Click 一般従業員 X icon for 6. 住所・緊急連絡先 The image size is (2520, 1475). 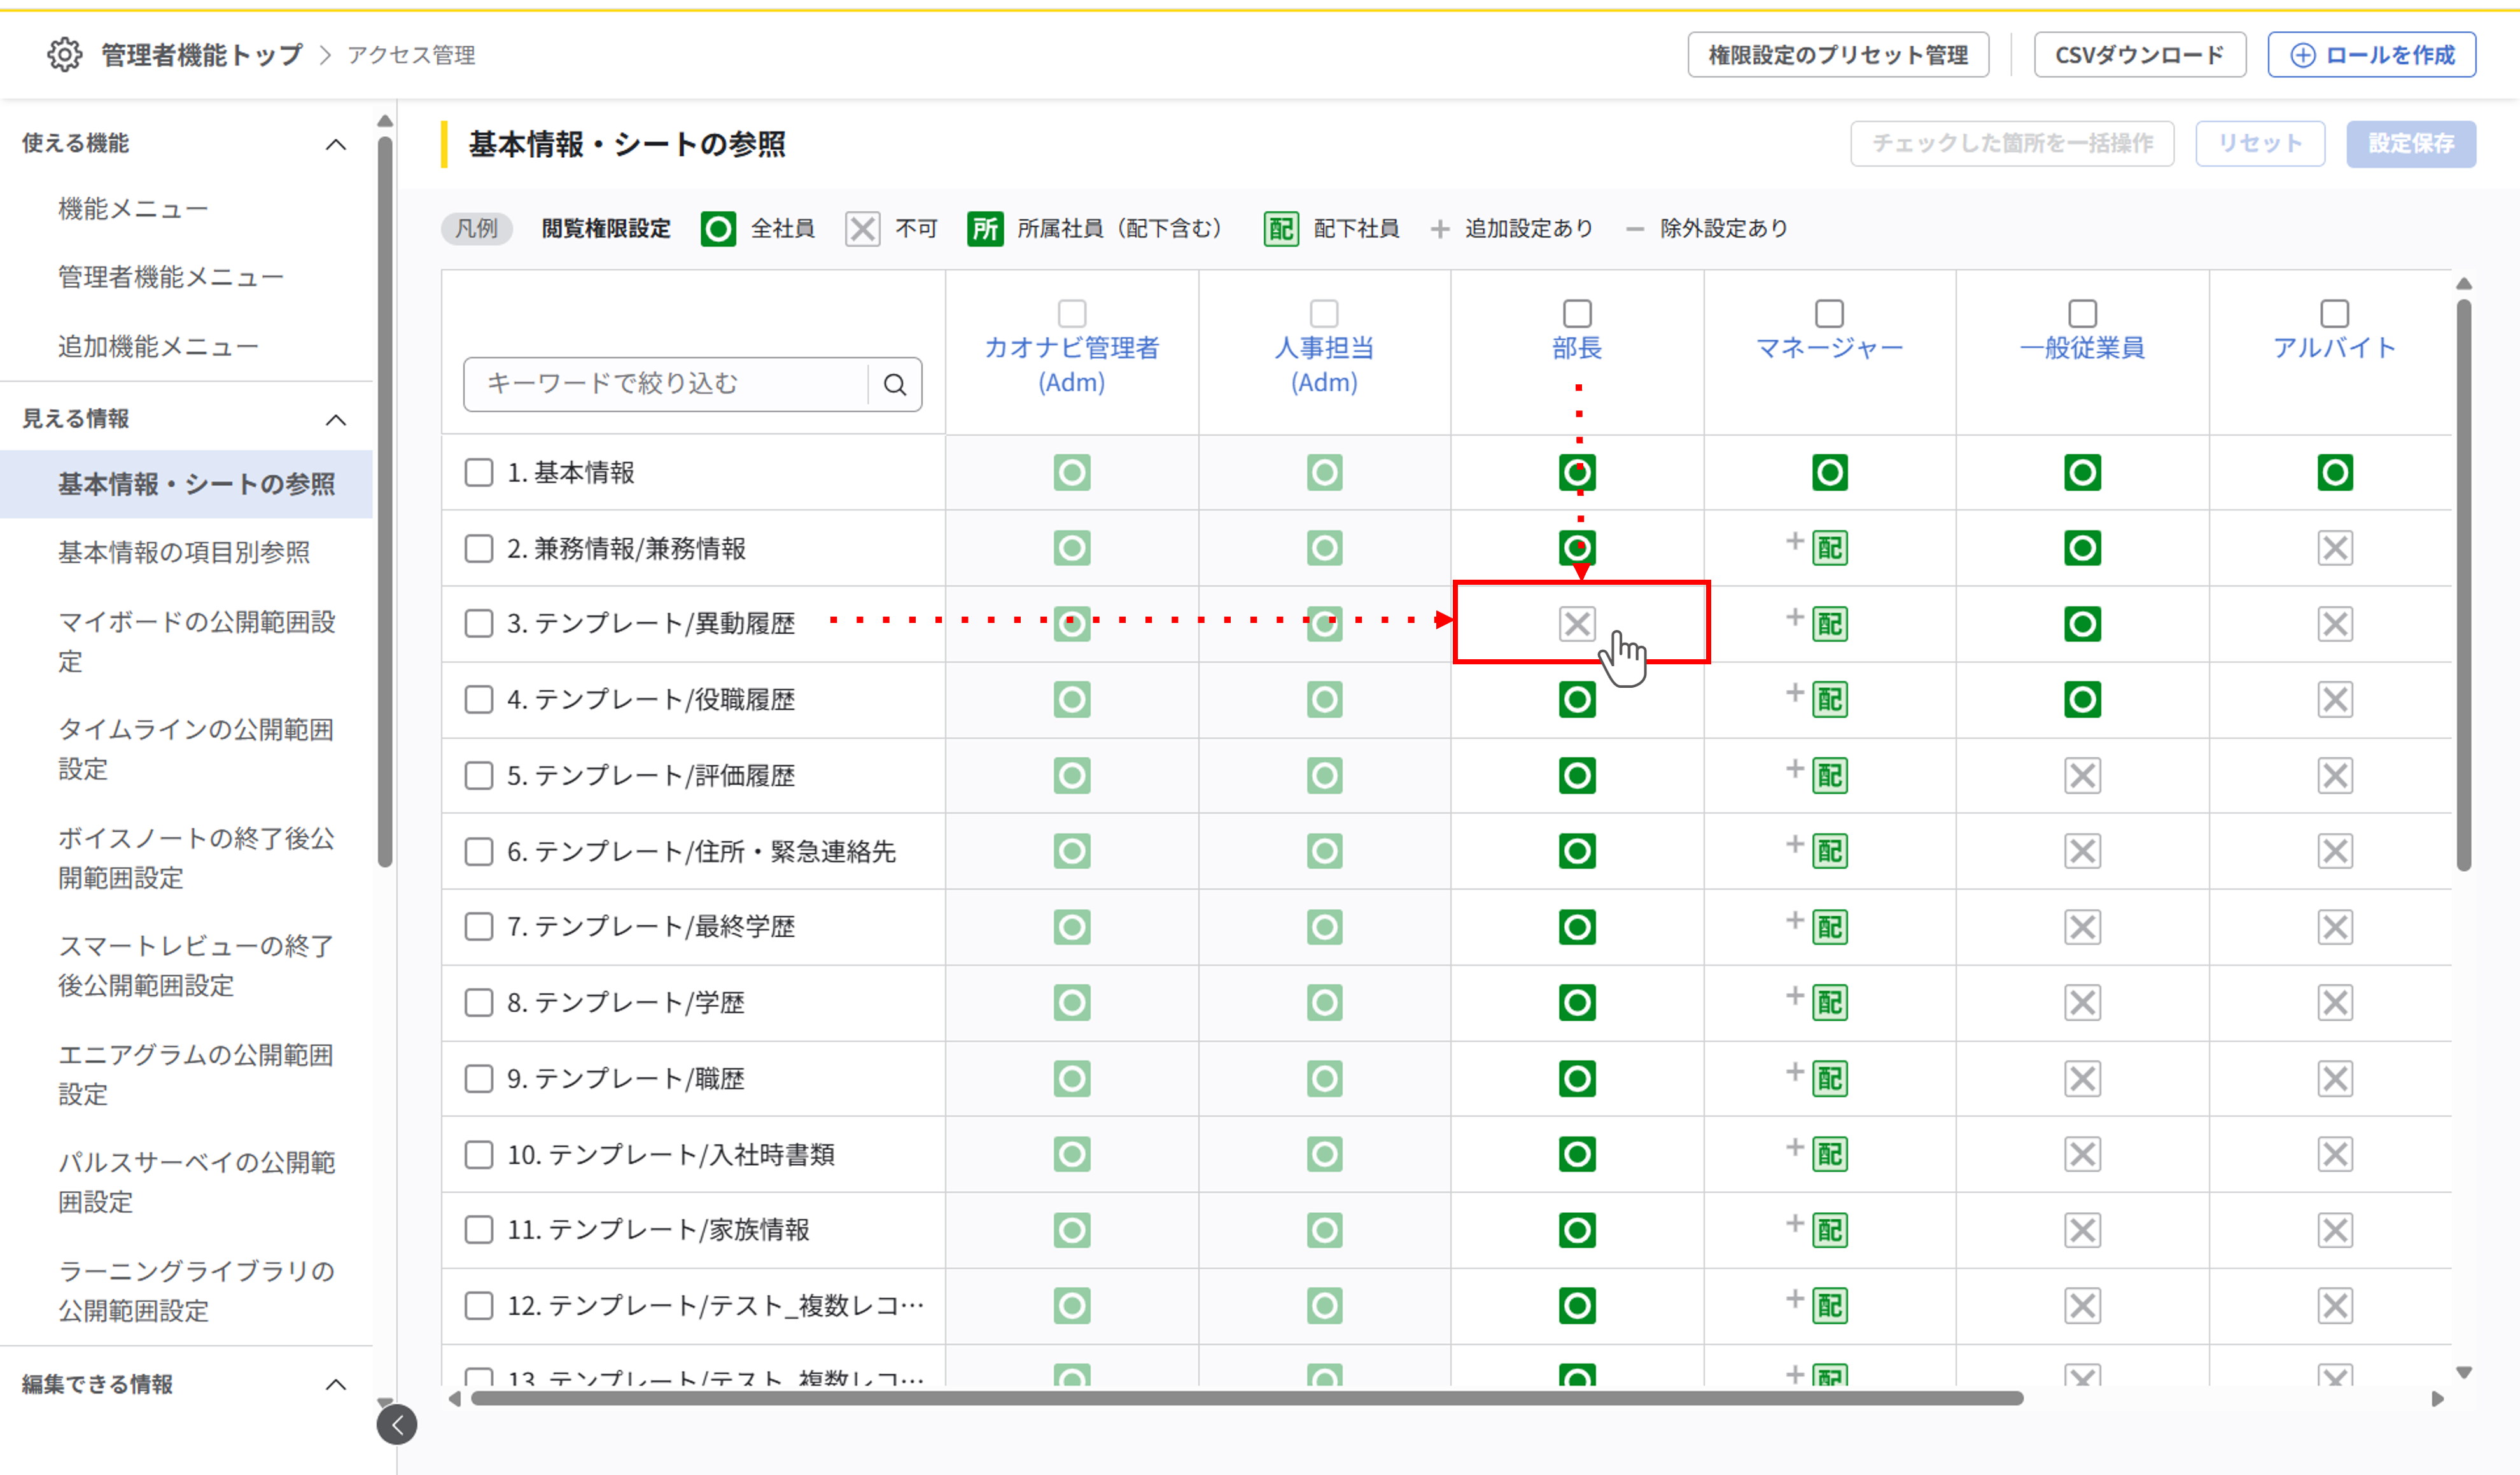pos(2082,851)
